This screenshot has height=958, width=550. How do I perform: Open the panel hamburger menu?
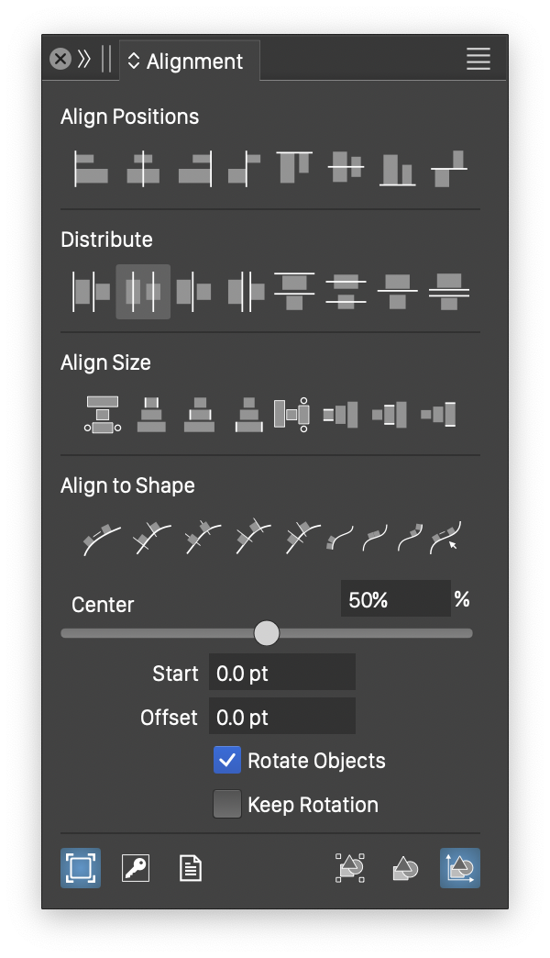pyautogui.click(x=478, y=60)
